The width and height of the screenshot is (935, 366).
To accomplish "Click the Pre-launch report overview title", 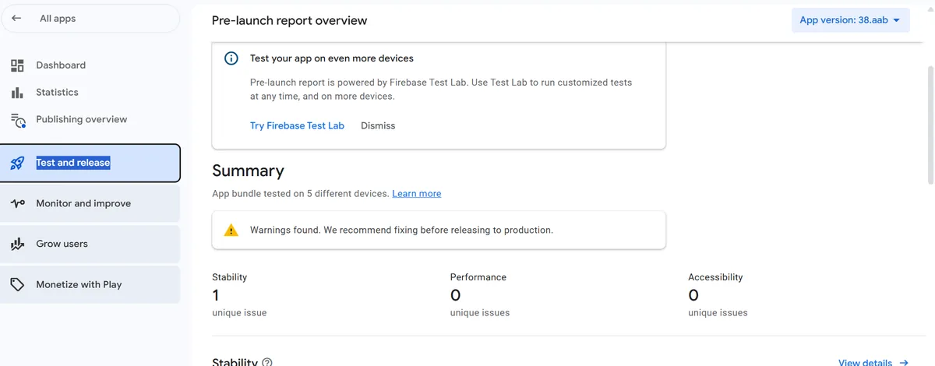I will 289,21.
